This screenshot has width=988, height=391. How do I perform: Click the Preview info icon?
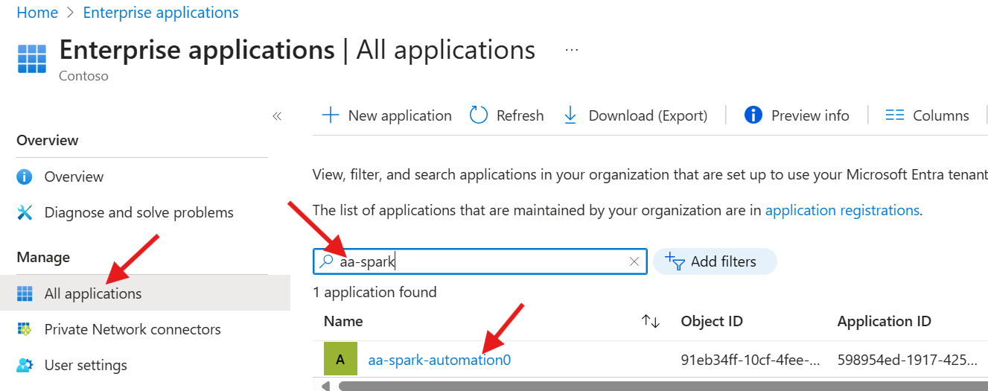(753, 115)
